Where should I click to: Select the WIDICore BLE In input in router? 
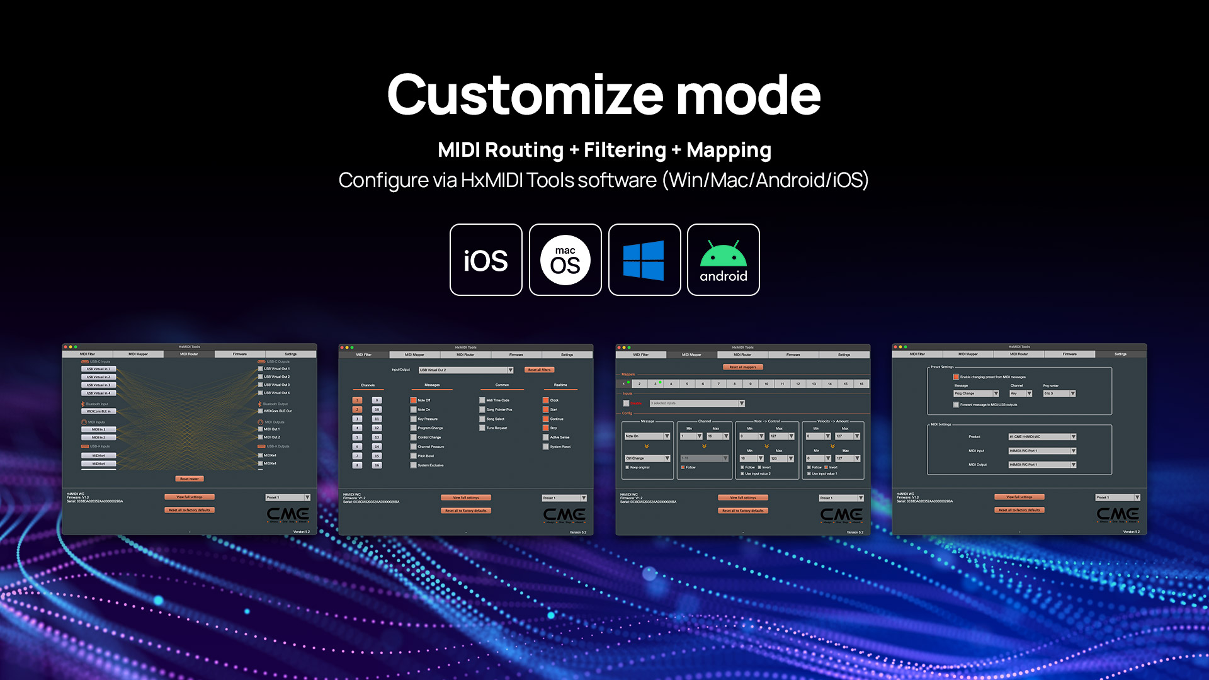pos(98,411)
